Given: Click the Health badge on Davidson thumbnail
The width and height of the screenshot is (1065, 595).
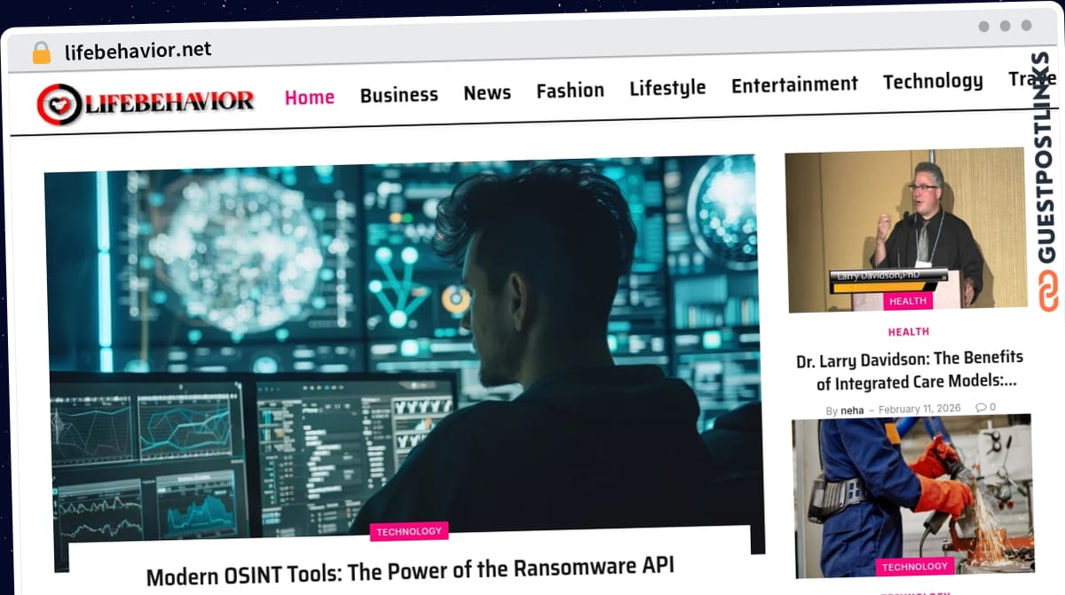Looking at the screenshot, I should 908,301.
